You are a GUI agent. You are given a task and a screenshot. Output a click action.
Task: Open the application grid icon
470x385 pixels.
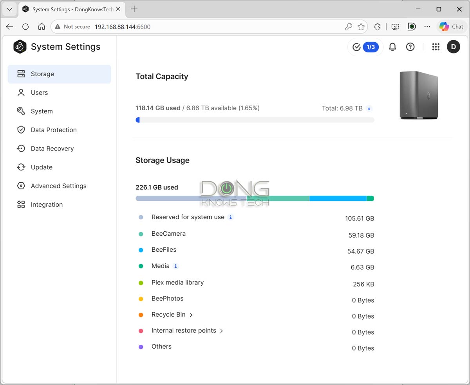click(x=436, y=47)
